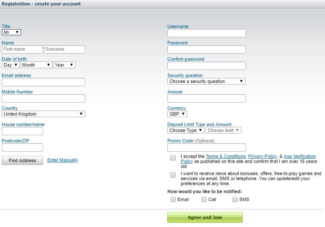Open the Month dropdown
The image size is (325, 227).
click(36, 65)
